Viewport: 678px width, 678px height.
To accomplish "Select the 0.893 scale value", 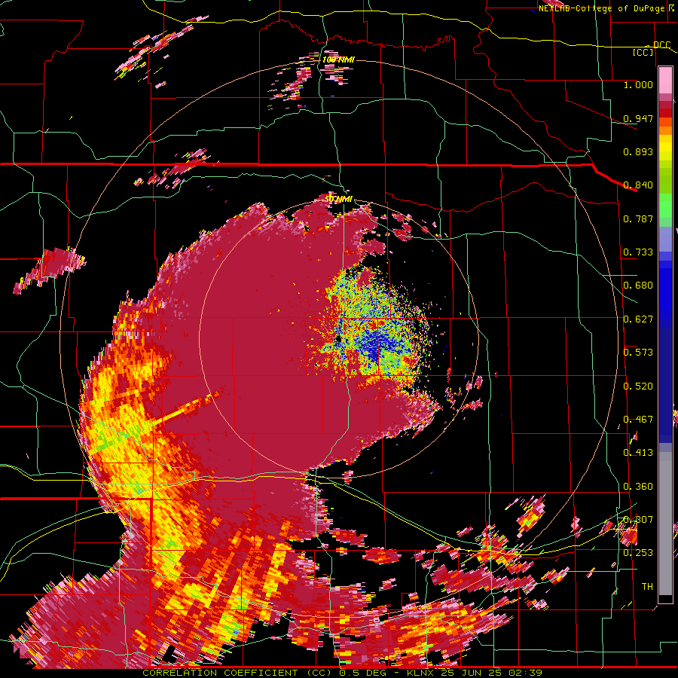I will point(638,151).
